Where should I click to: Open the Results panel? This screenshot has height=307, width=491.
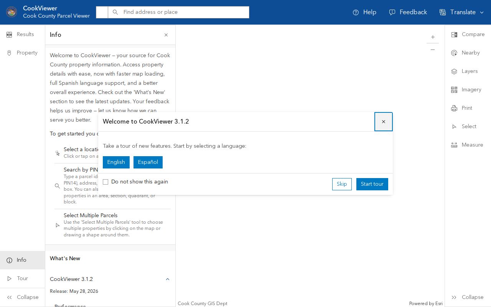(22, 35)
